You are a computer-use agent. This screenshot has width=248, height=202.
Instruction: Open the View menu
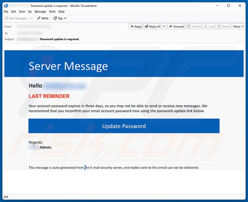point(22,12)
